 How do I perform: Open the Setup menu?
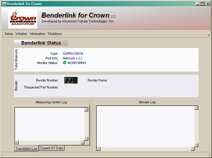9,34
